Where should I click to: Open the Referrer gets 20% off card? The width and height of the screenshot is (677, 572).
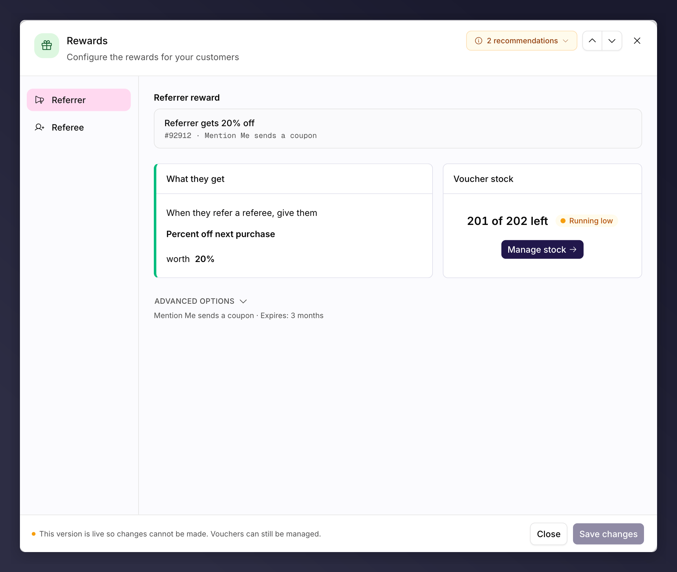click(398, 129)
